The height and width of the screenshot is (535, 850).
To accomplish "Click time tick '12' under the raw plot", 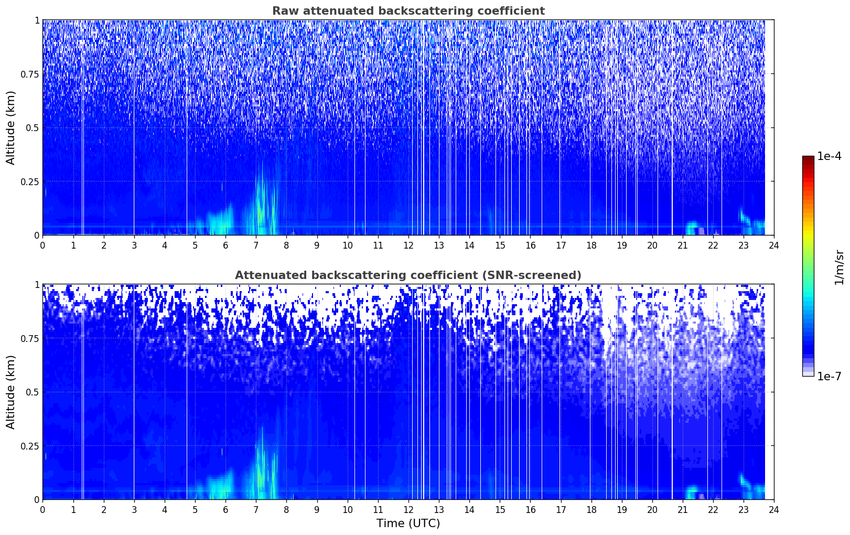I will click(408, 245).
